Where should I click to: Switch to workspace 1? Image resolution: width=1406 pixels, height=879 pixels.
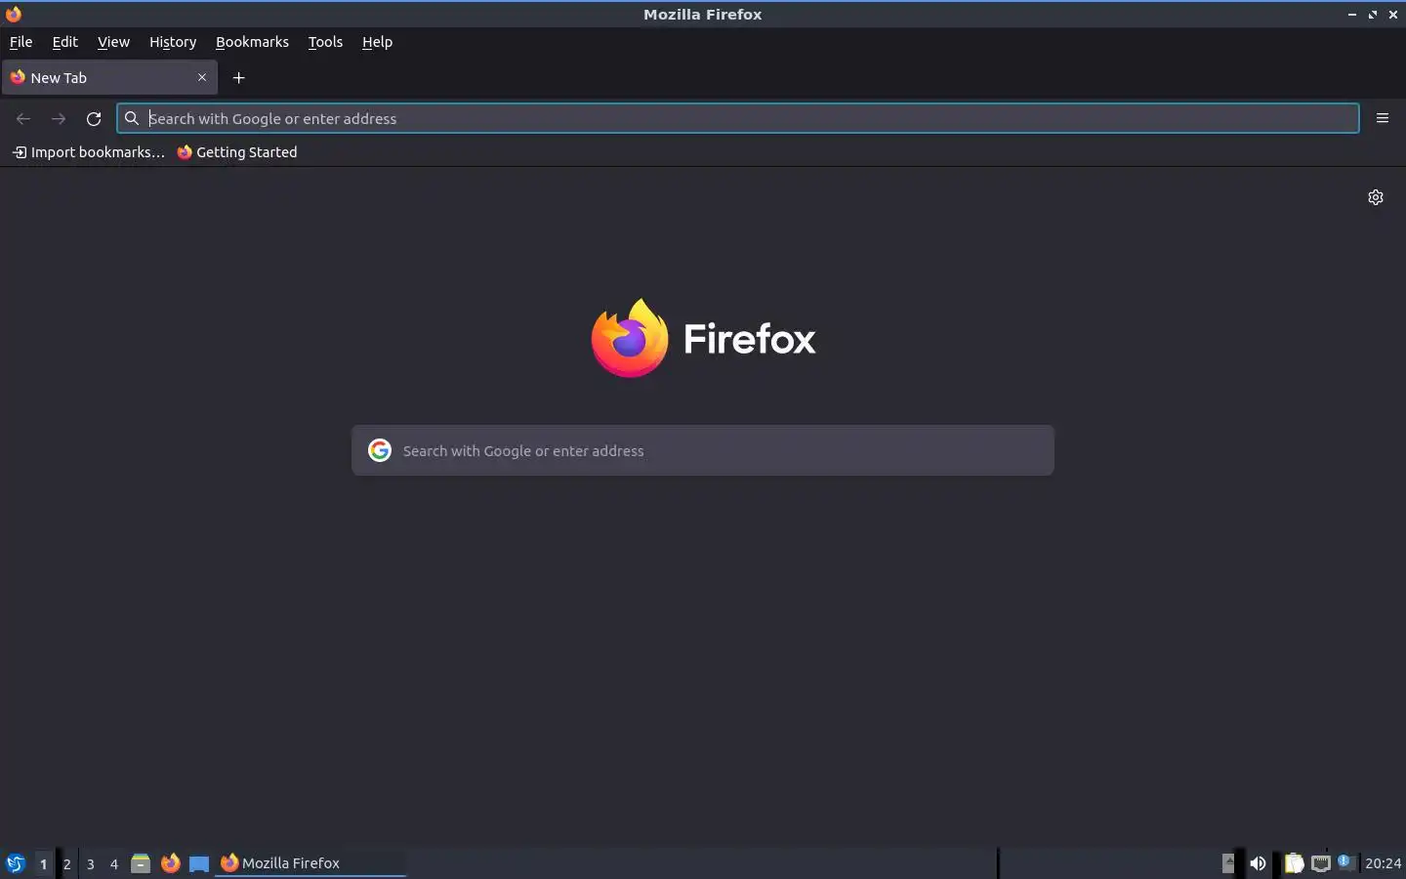[43, 863]
